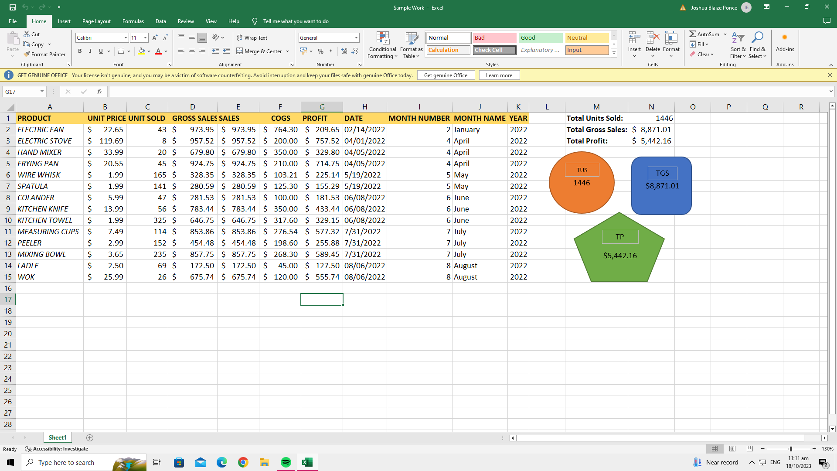This screenshot has width=837, height=471.
Task: Toggle Bold formatting
Action: click(80, 51)
